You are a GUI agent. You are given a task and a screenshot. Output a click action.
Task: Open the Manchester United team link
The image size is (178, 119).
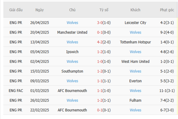pyautogui.click(x=72, y=32)
